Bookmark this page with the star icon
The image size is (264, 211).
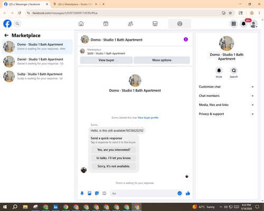pyautogui.click(x=230, y=13)
